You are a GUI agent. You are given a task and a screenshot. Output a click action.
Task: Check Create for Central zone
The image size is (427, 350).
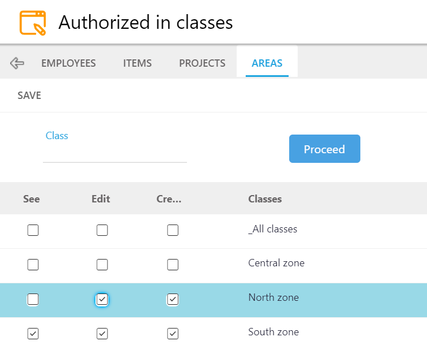[x=173, y=265]
